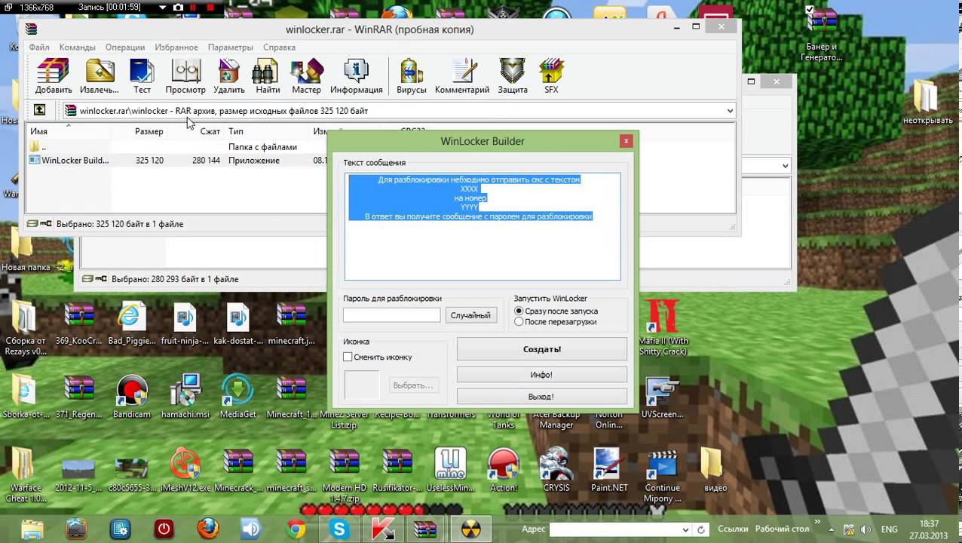Select the Сразу после запуска radio button
Screen dimensions: 962x543
[x=519, y=311]
